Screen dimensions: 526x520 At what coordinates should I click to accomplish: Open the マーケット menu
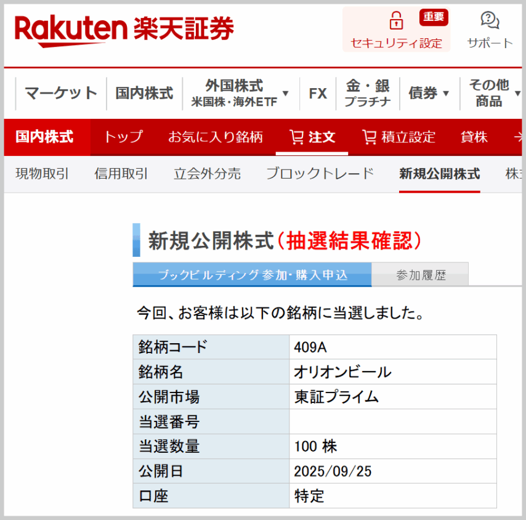click(61, 93)
